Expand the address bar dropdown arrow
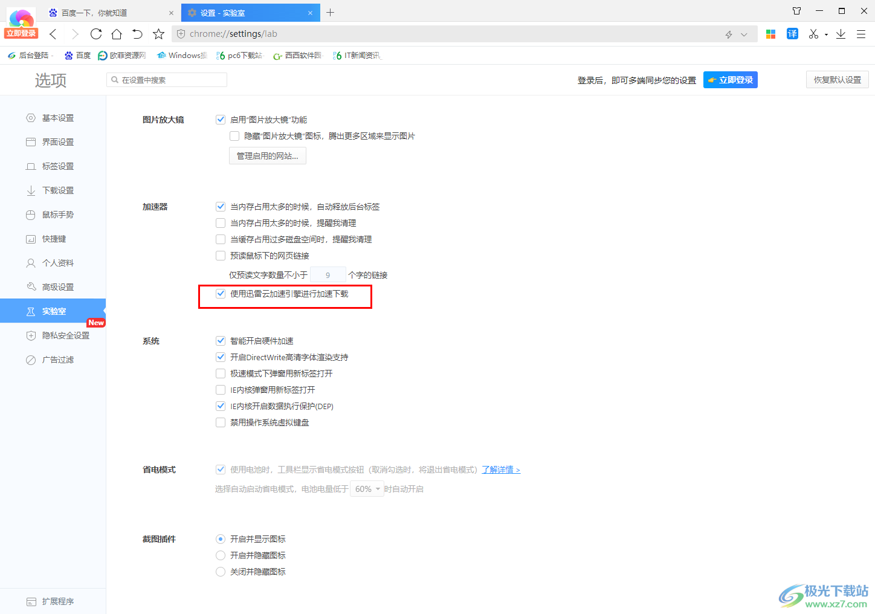Screen dimensions: 875x614 744,34
